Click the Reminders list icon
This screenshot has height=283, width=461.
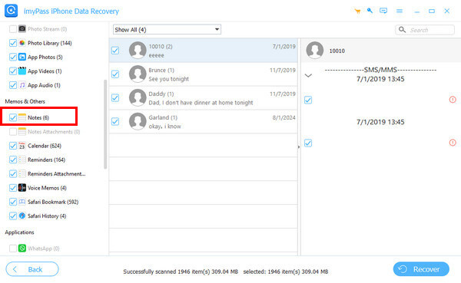point(22,160)
